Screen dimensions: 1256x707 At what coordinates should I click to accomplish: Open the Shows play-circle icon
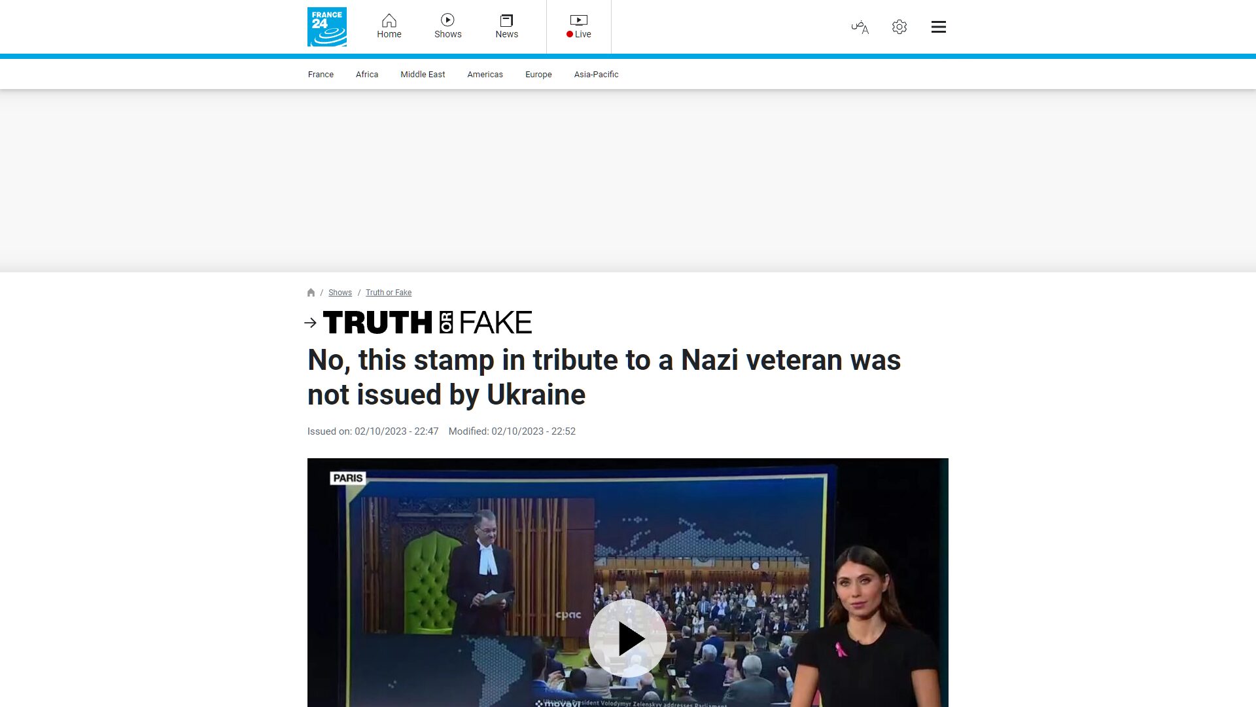pyautogui.click(x=447, y=20)
